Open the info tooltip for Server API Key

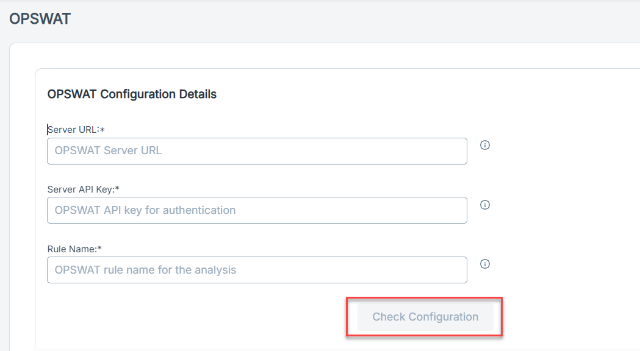[485, 205]
